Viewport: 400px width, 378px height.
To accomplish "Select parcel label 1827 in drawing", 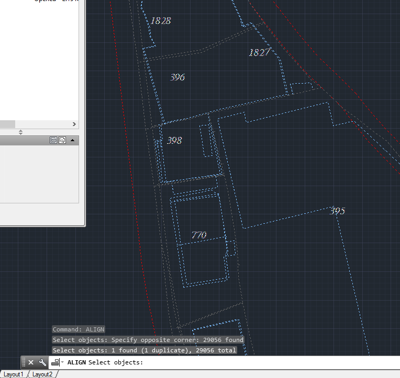I will pos(259,52).
